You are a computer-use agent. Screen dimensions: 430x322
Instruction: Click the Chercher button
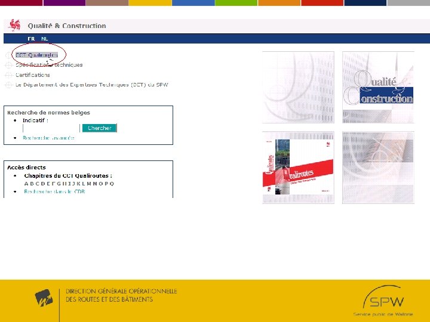click(x=100, y=128)
